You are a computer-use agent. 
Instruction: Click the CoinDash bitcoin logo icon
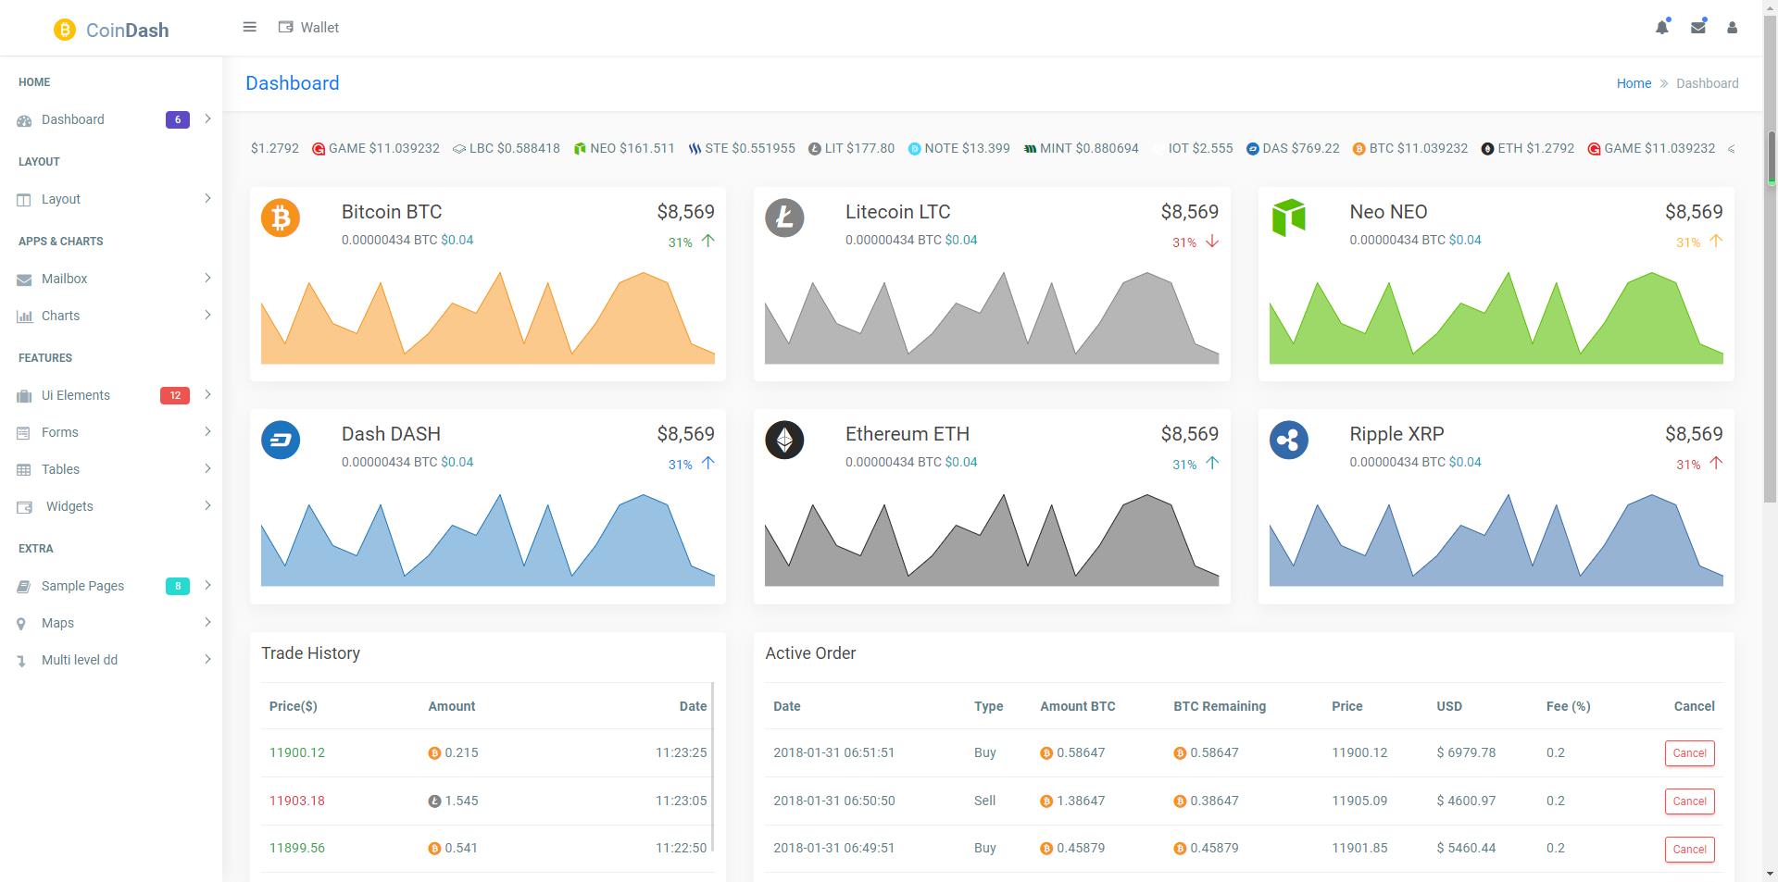click(64, 30)
